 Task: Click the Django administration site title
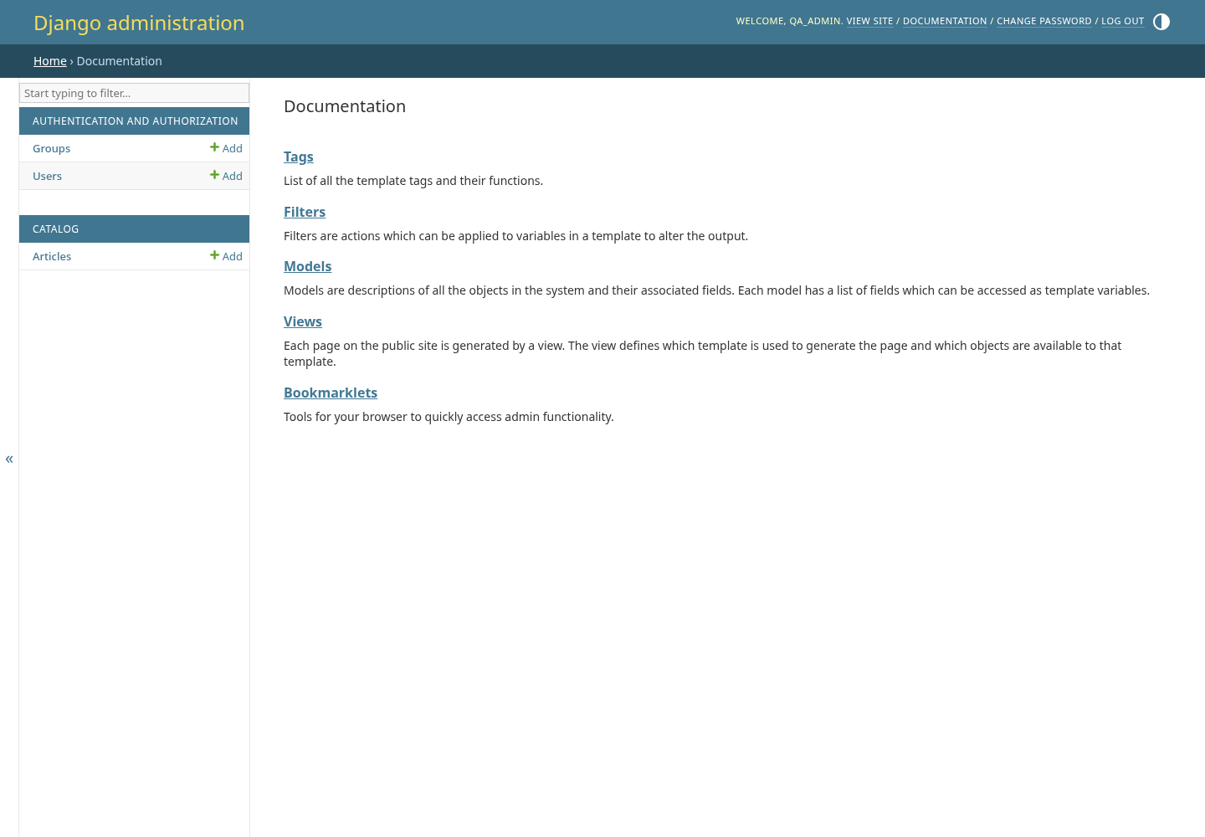coord(139,23)
